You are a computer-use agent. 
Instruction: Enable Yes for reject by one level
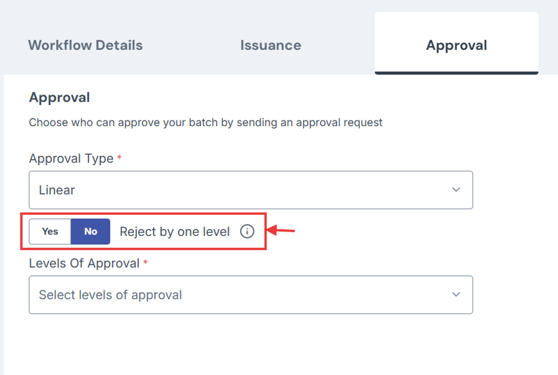pyautogui.click(x=50, y=231)
